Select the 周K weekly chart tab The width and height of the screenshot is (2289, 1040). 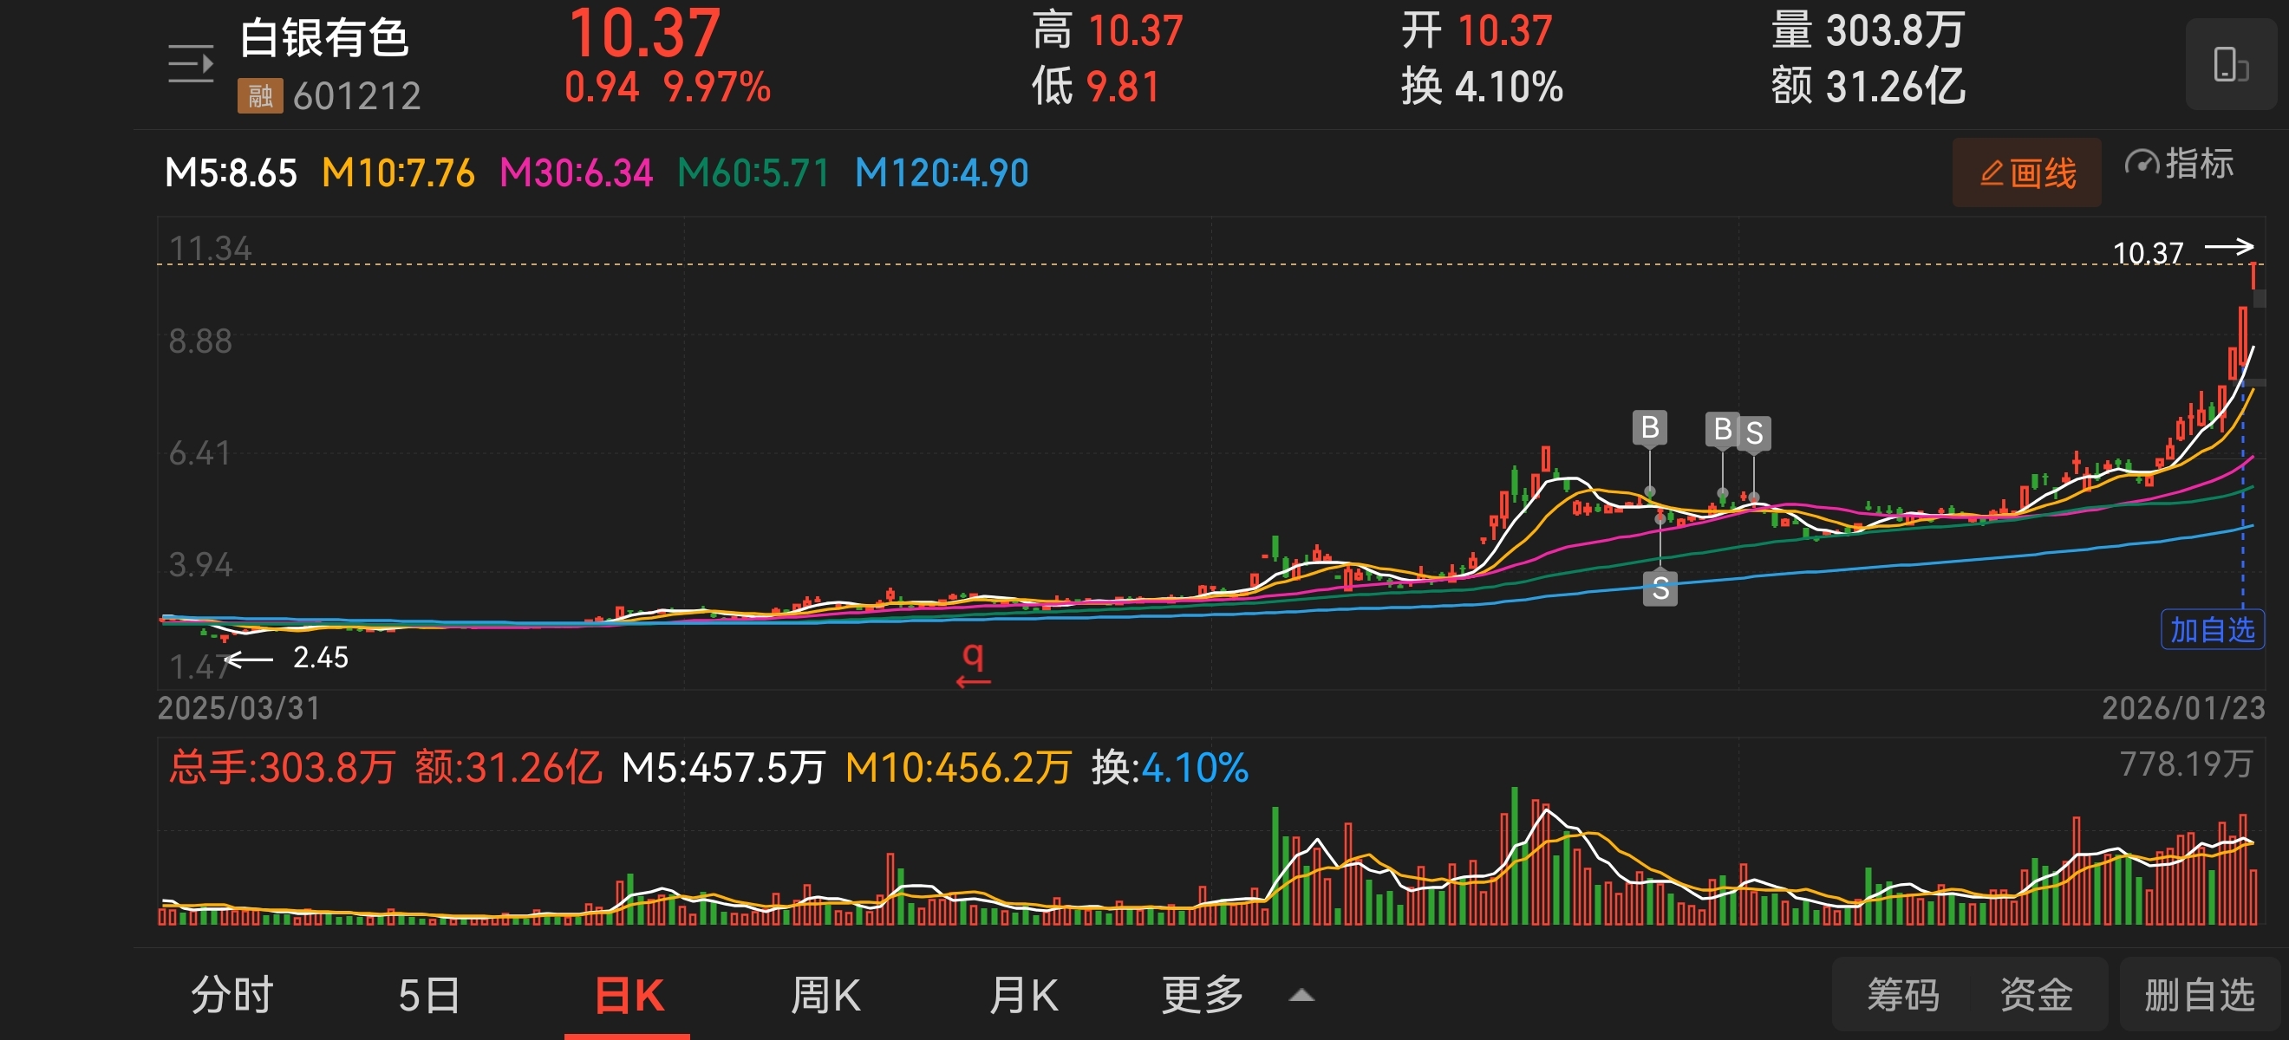825,995
